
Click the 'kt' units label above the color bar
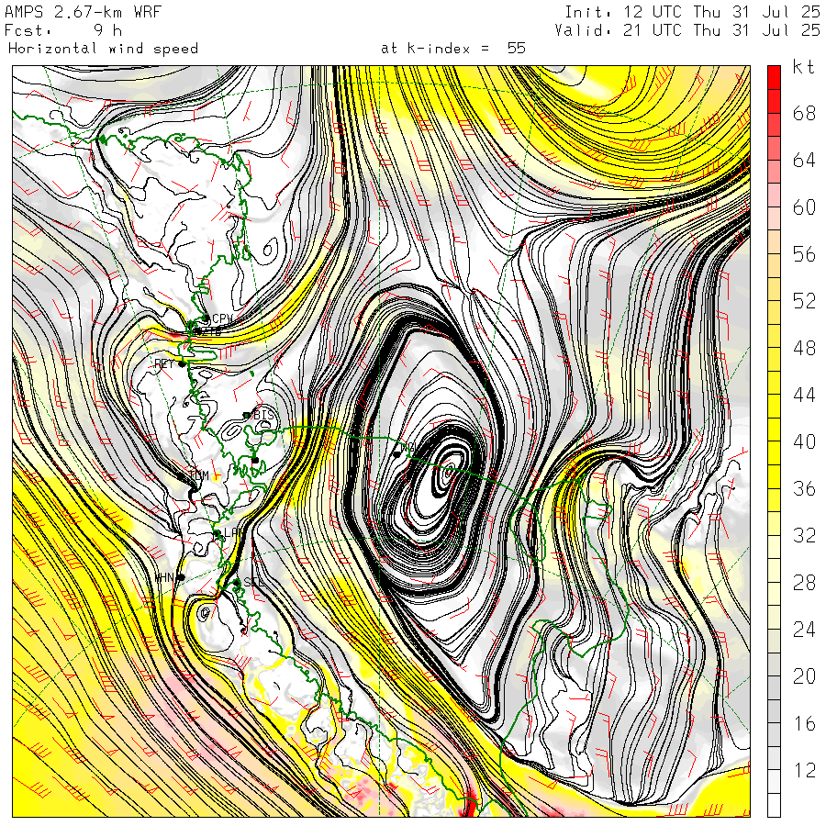click(804, 66)
